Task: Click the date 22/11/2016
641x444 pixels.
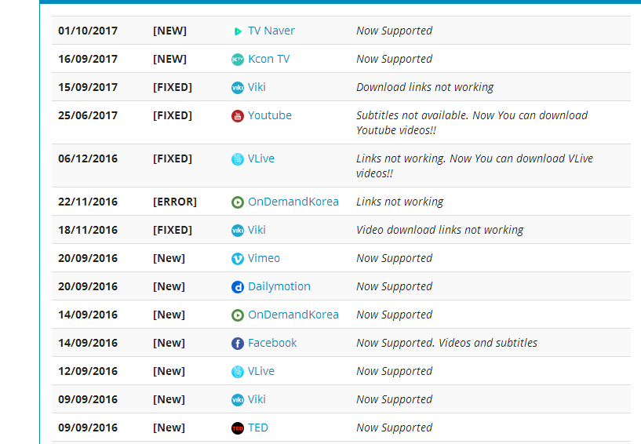Action: pos(88,202)
